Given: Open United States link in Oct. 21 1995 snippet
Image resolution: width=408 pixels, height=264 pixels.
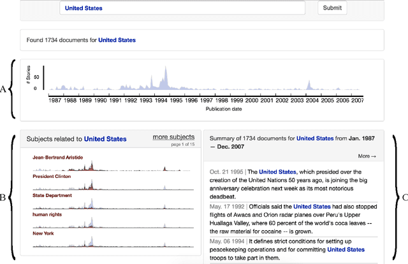Looking at the screenshot, I should tap(277, 172).
